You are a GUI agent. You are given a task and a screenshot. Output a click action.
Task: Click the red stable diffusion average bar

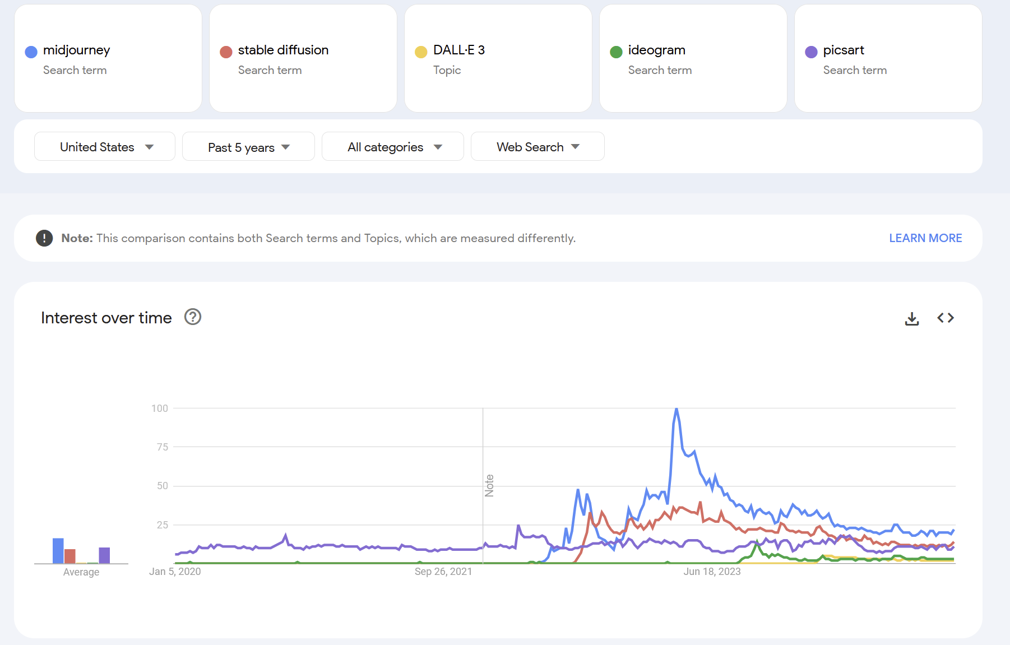(70, 556)
